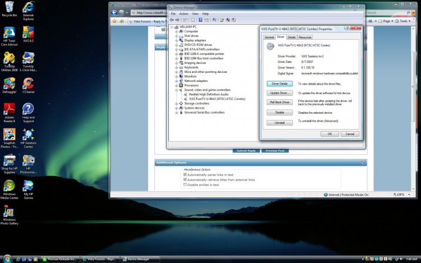Click the blue Help icon in Device Manager toolbar

(200, 20)
